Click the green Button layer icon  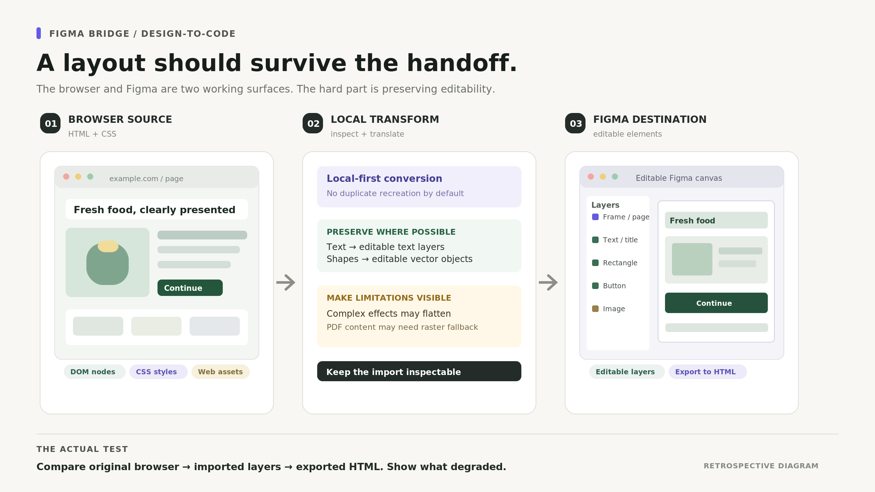pyautogui.click(x=595, y=286)
